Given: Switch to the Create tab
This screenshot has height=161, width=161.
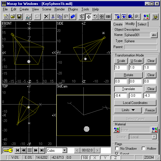Looking at the screenshot, I should coord(118,24).
